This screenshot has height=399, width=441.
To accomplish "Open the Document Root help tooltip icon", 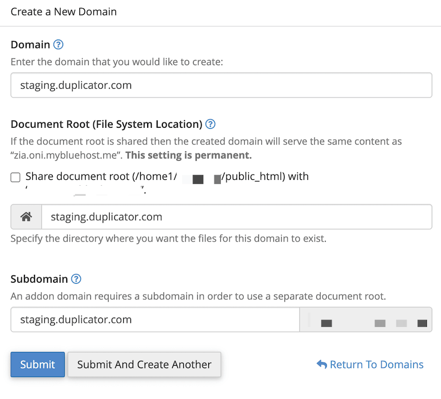I will pos(210,124).
